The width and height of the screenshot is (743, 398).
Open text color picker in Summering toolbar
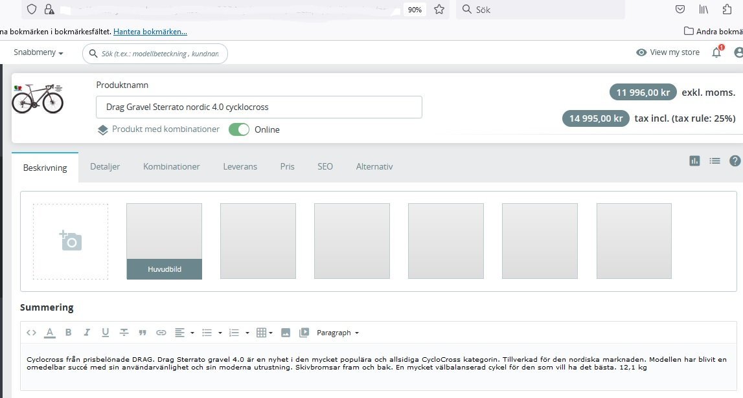50,333
